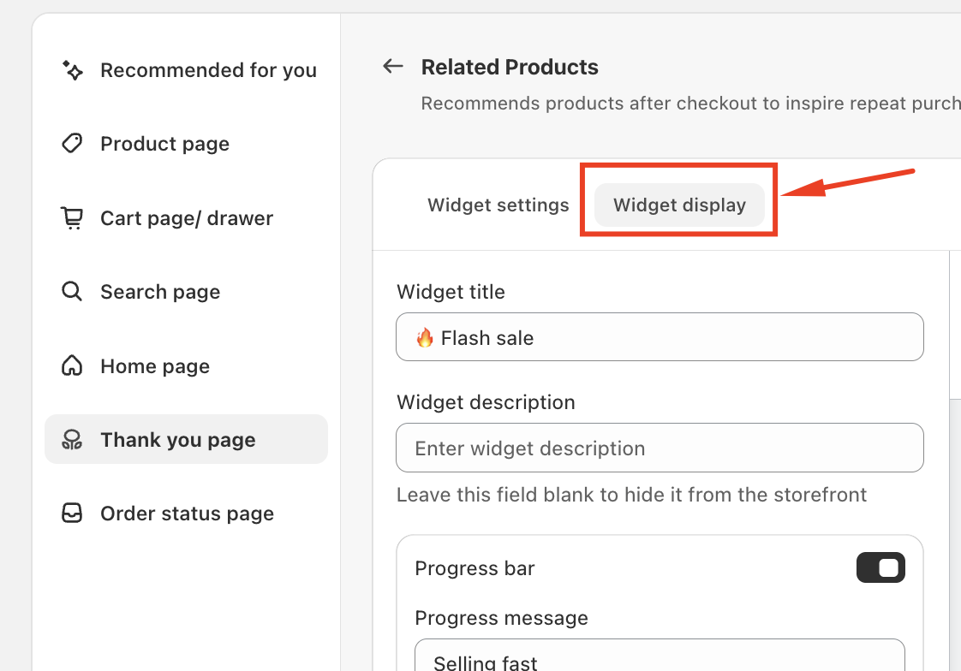Click the tag icon for Product page
The width and height of the screenshot is (961, 671).
(x=73, y=144)
